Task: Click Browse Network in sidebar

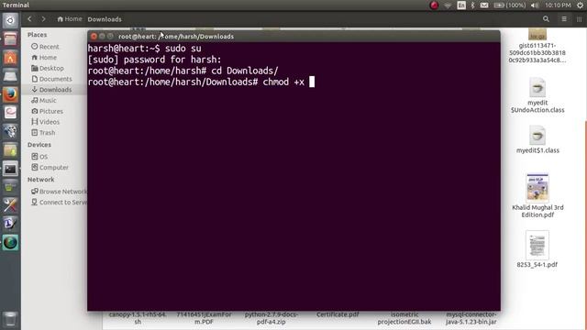Action: [59, 192]
